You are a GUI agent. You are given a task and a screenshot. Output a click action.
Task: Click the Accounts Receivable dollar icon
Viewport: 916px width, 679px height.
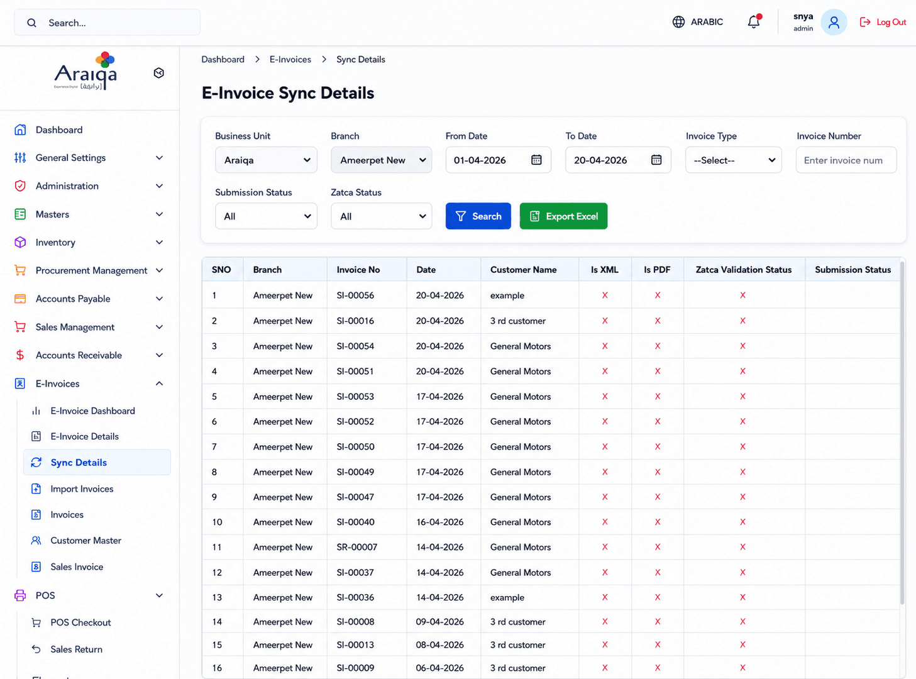20,355
